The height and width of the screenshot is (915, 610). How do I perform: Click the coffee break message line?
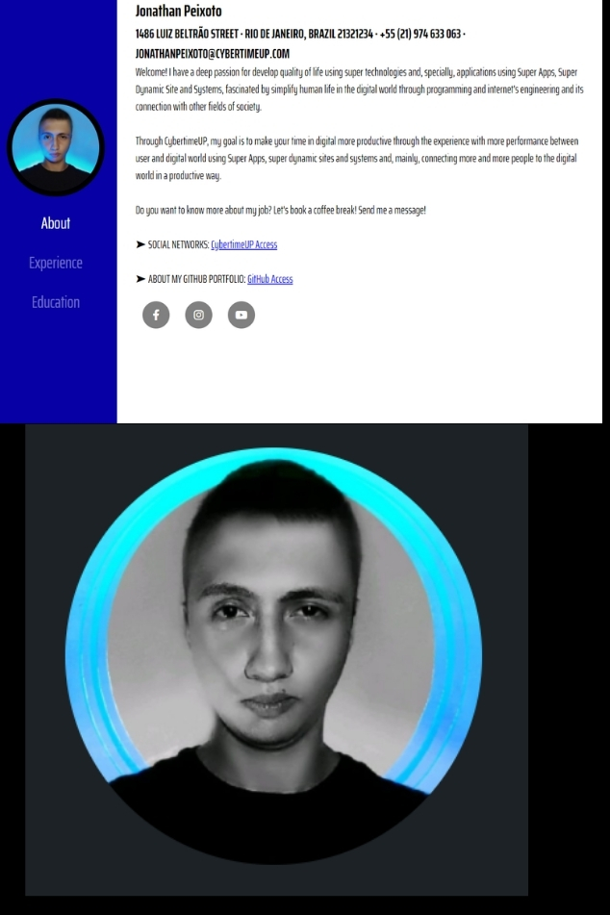click(x=281, y=210)
